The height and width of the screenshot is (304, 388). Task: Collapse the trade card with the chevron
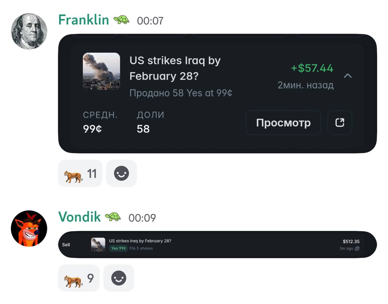click(348, 76)
